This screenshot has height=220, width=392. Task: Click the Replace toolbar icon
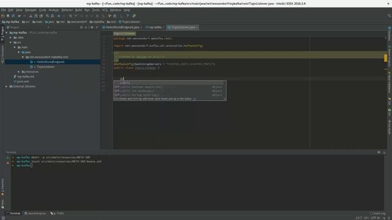pos(52,16)
